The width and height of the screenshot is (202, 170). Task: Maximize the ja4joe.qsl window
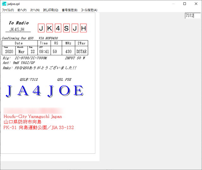tap(185, 4)
